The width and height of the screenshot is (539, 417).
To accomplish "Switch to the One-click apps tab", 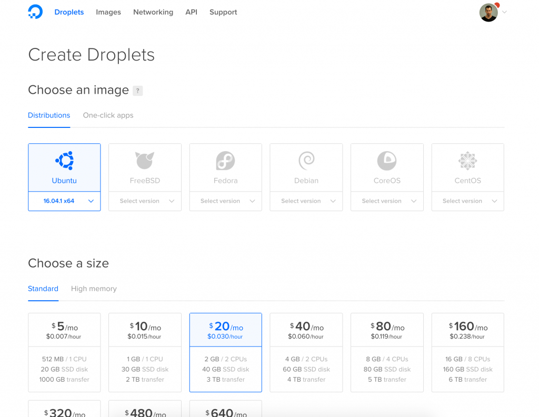I will [x=108, y=115].
